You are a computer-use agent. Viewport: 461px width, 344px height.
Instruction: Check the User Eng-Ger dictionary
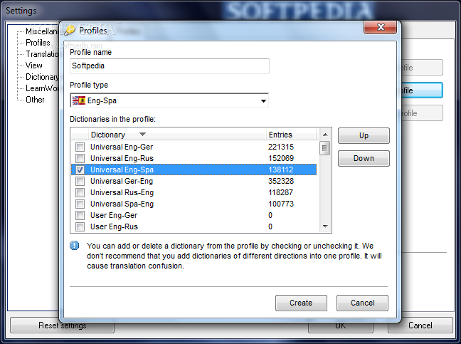[x=80, y=215]
